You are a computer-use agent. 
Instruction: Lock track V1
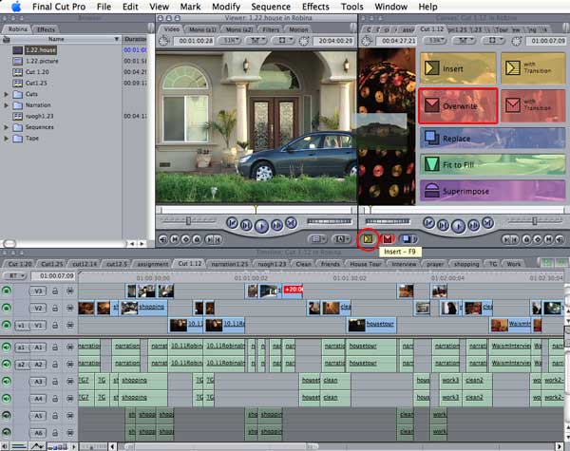coord(55,325)
